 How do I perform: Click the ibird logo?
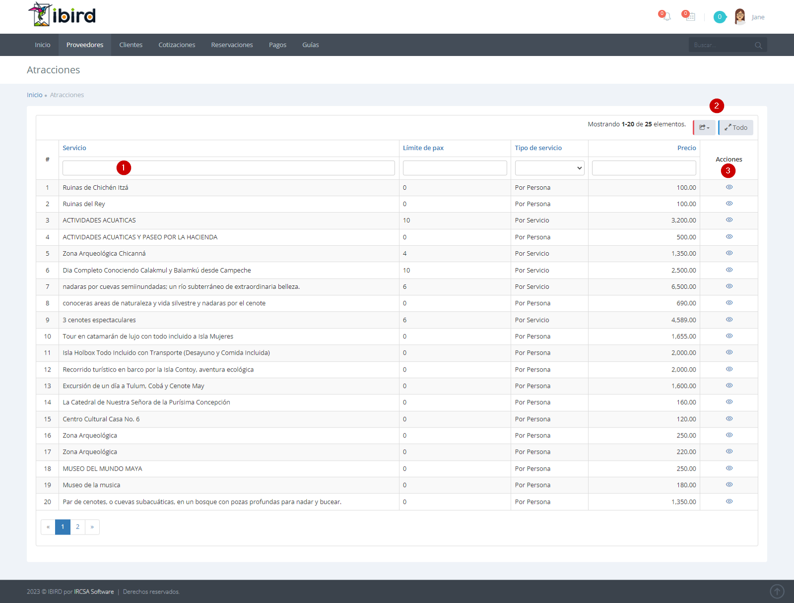tap(62, 15)
